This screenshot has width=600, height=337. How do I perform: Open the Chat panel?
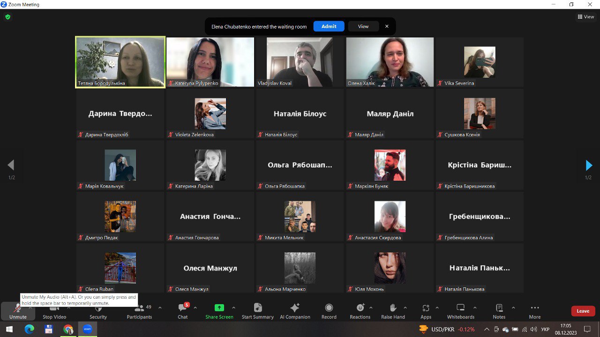[x=182, y=311]
